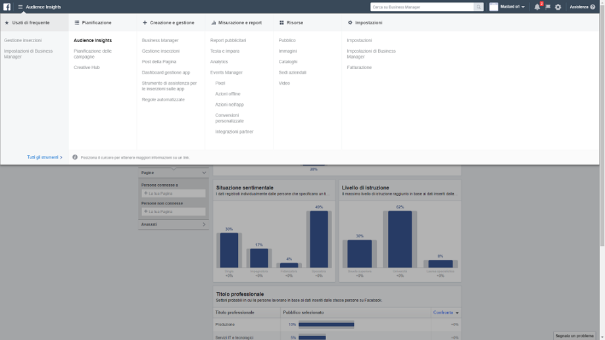This screenshot has width=605, height=340.
Task: Click the Assistenza text label
Action: point(579,7)
